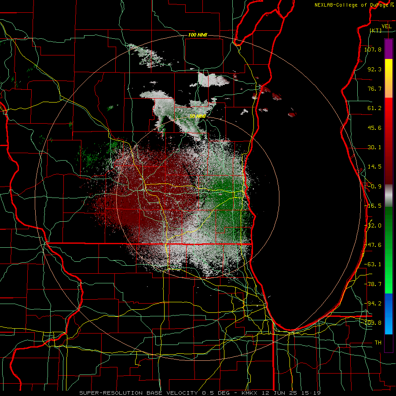Image resolution: width=396 pixels, height=396 pixels.
Task: Pick the gray near-zero segment of the color bar
Action: (389, 196)
